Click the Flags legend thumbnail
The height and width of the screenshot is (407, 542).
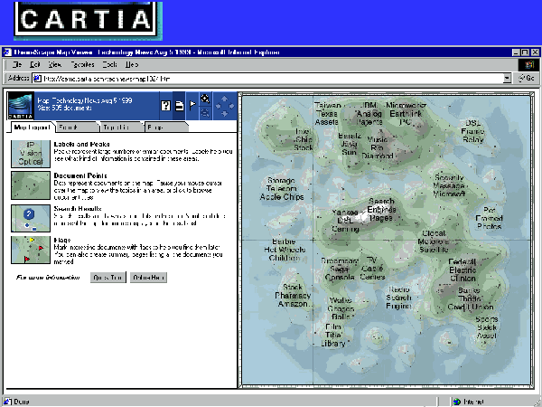click(x=29, y=249)
